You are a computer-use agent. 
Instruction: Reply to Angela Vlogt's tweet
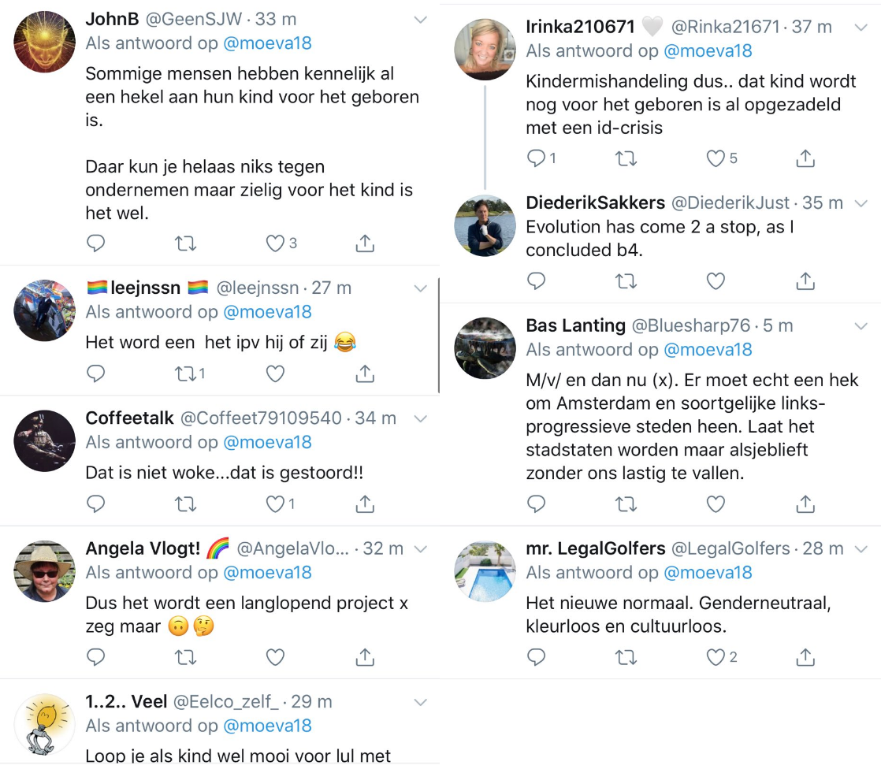95,656
